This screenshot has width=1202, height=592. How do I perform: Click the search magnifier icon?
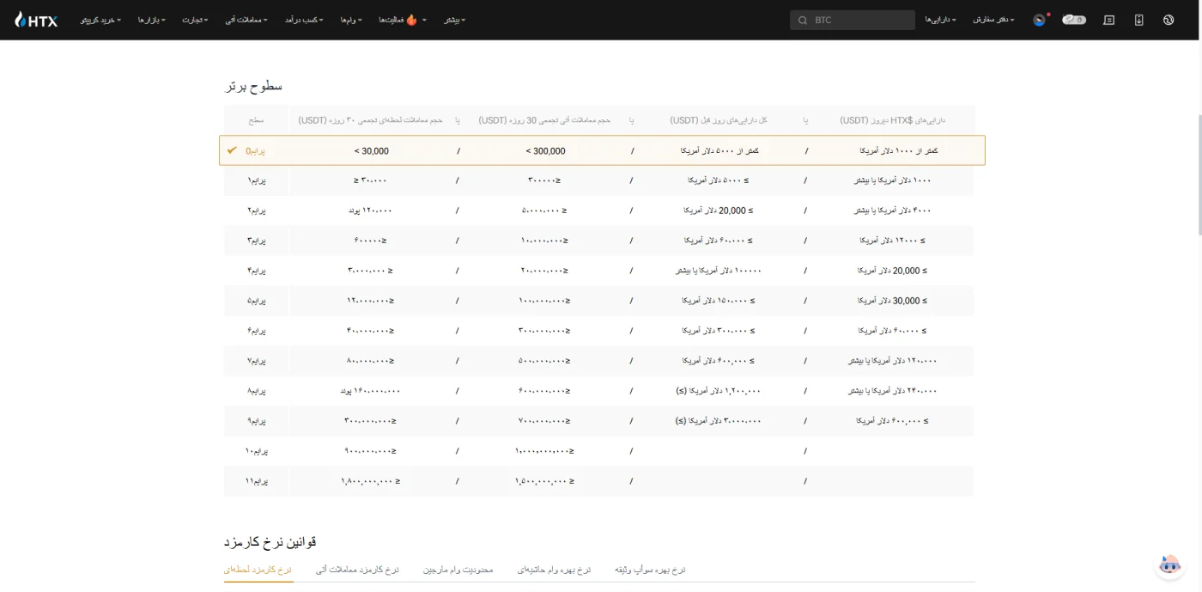803,20
